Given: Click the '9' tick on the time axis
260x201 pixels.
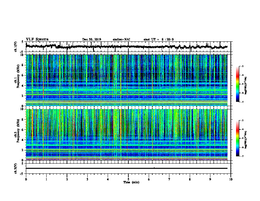Looking at the screenshot, I should pos(210,179).
